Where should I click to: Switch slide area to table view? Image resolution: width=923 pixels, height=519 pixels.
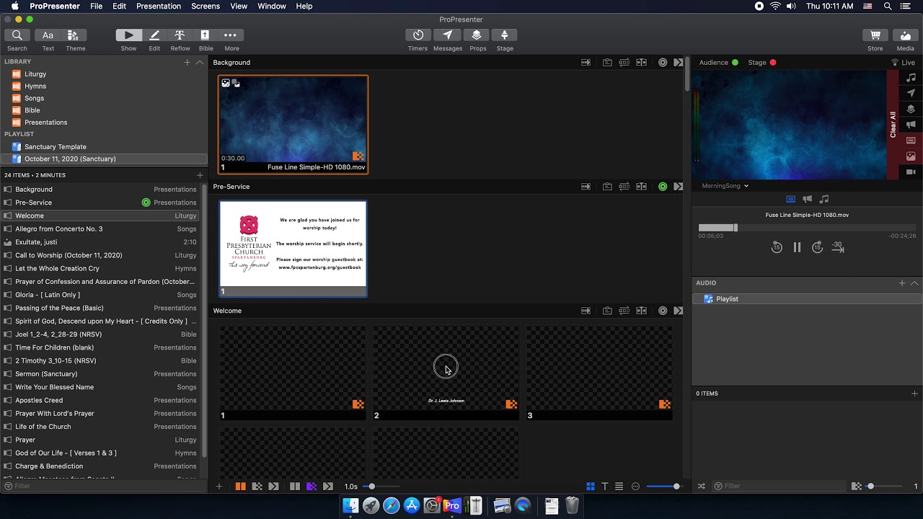click(x=619, y=487)
